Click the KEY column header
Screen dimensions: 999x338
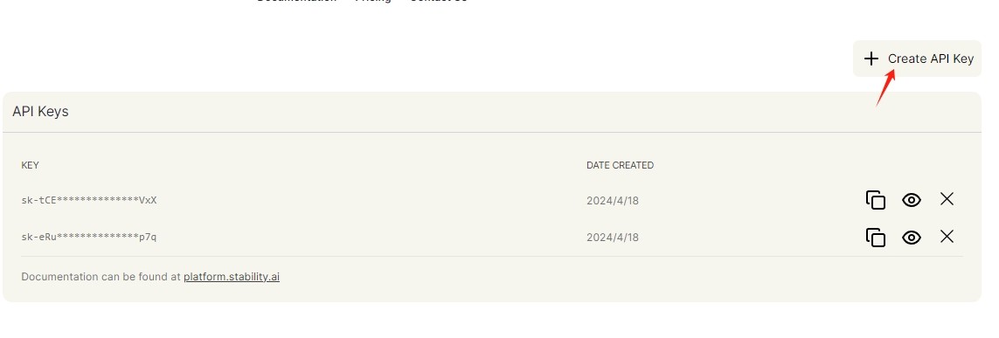[30, 165]
